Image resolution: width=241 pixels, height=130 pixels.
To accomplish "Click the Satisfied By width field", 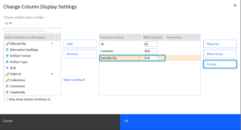I will (151, 58).
